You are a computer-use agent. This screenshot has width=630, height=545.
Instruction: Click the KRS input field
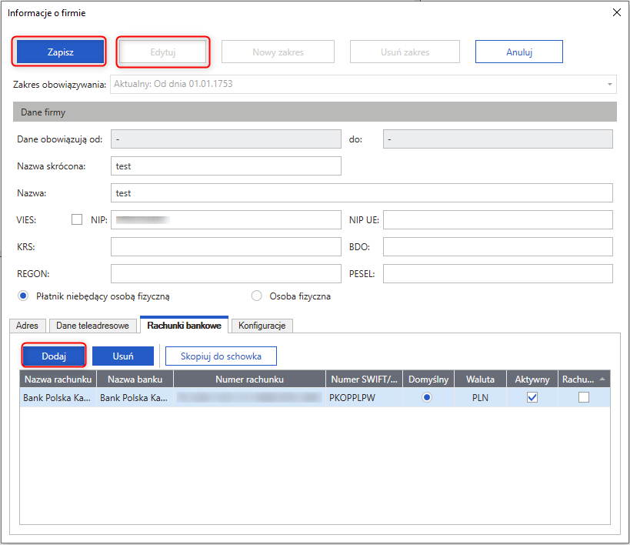(226, 246)
